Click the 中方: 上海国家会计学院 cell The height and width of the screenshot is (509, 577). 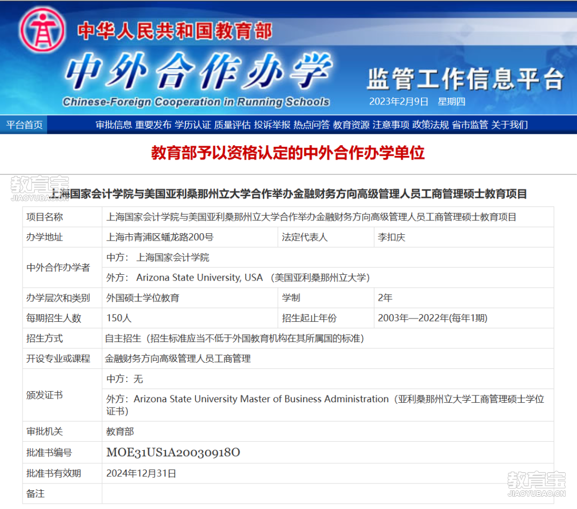click(x=328, y=257)
